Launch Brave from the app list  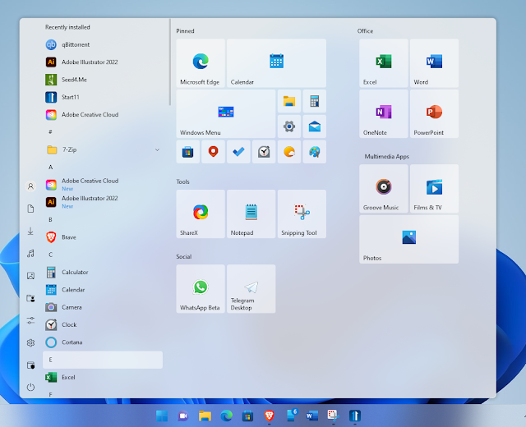tap(103, 237)
